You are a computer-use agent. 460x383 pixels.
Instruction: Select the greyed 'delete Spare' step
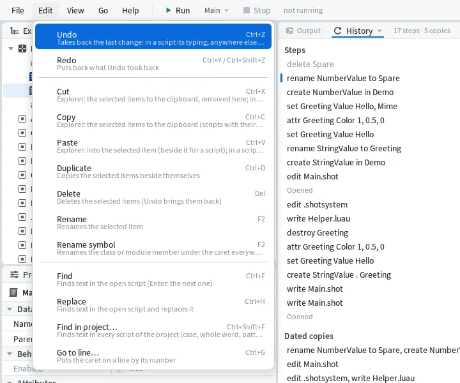point(310,64)
